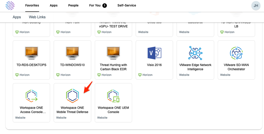Go to the Apps top navigation tab
The image size is (264, 134).
click(54, 6)
